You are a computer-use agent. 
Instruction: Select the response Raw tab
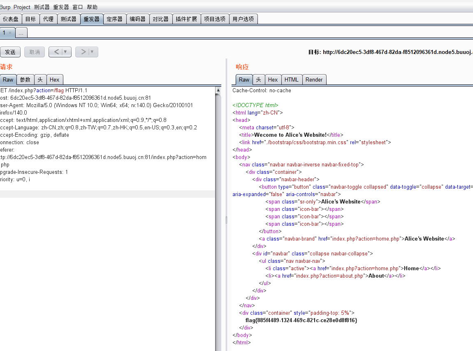pyautogui.click(x=244, y=80)
